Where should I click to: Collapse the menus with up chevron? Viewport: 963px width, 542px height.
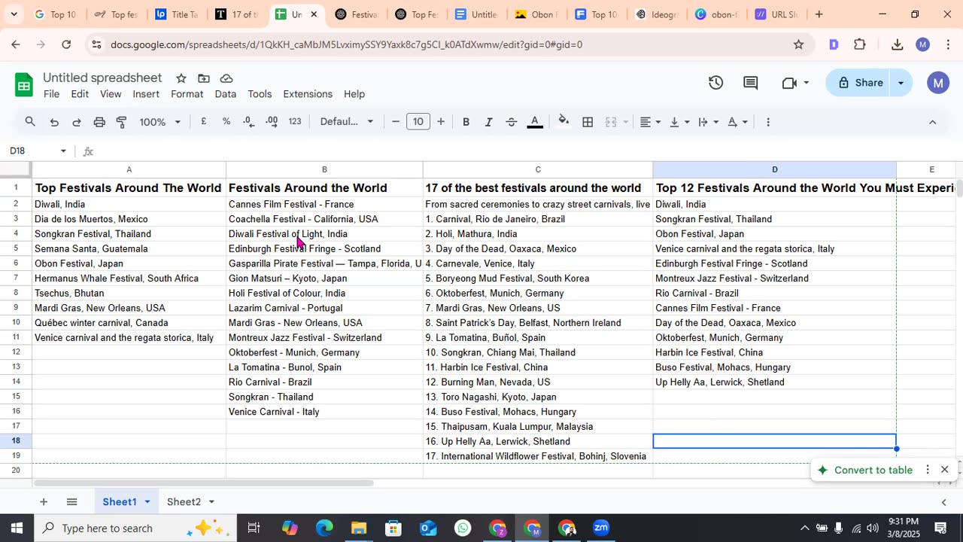932,122
